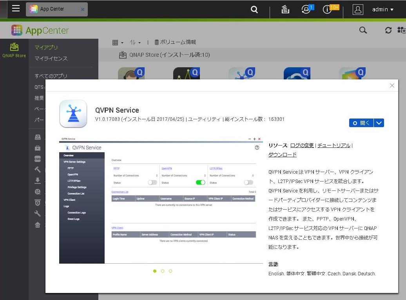Toggle L2TP/IPSec status switch in preview

click(248, 182)
